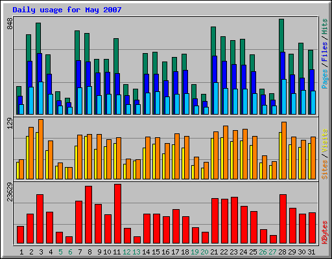The image size is (332, 259).
Task: Click day 25 on the x-axis
Action: [253, 252]
